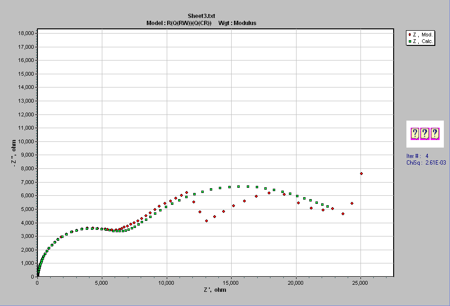Select the 'Z , Calc.' legend label
This screenshot has height=306, width=450.
423,42
